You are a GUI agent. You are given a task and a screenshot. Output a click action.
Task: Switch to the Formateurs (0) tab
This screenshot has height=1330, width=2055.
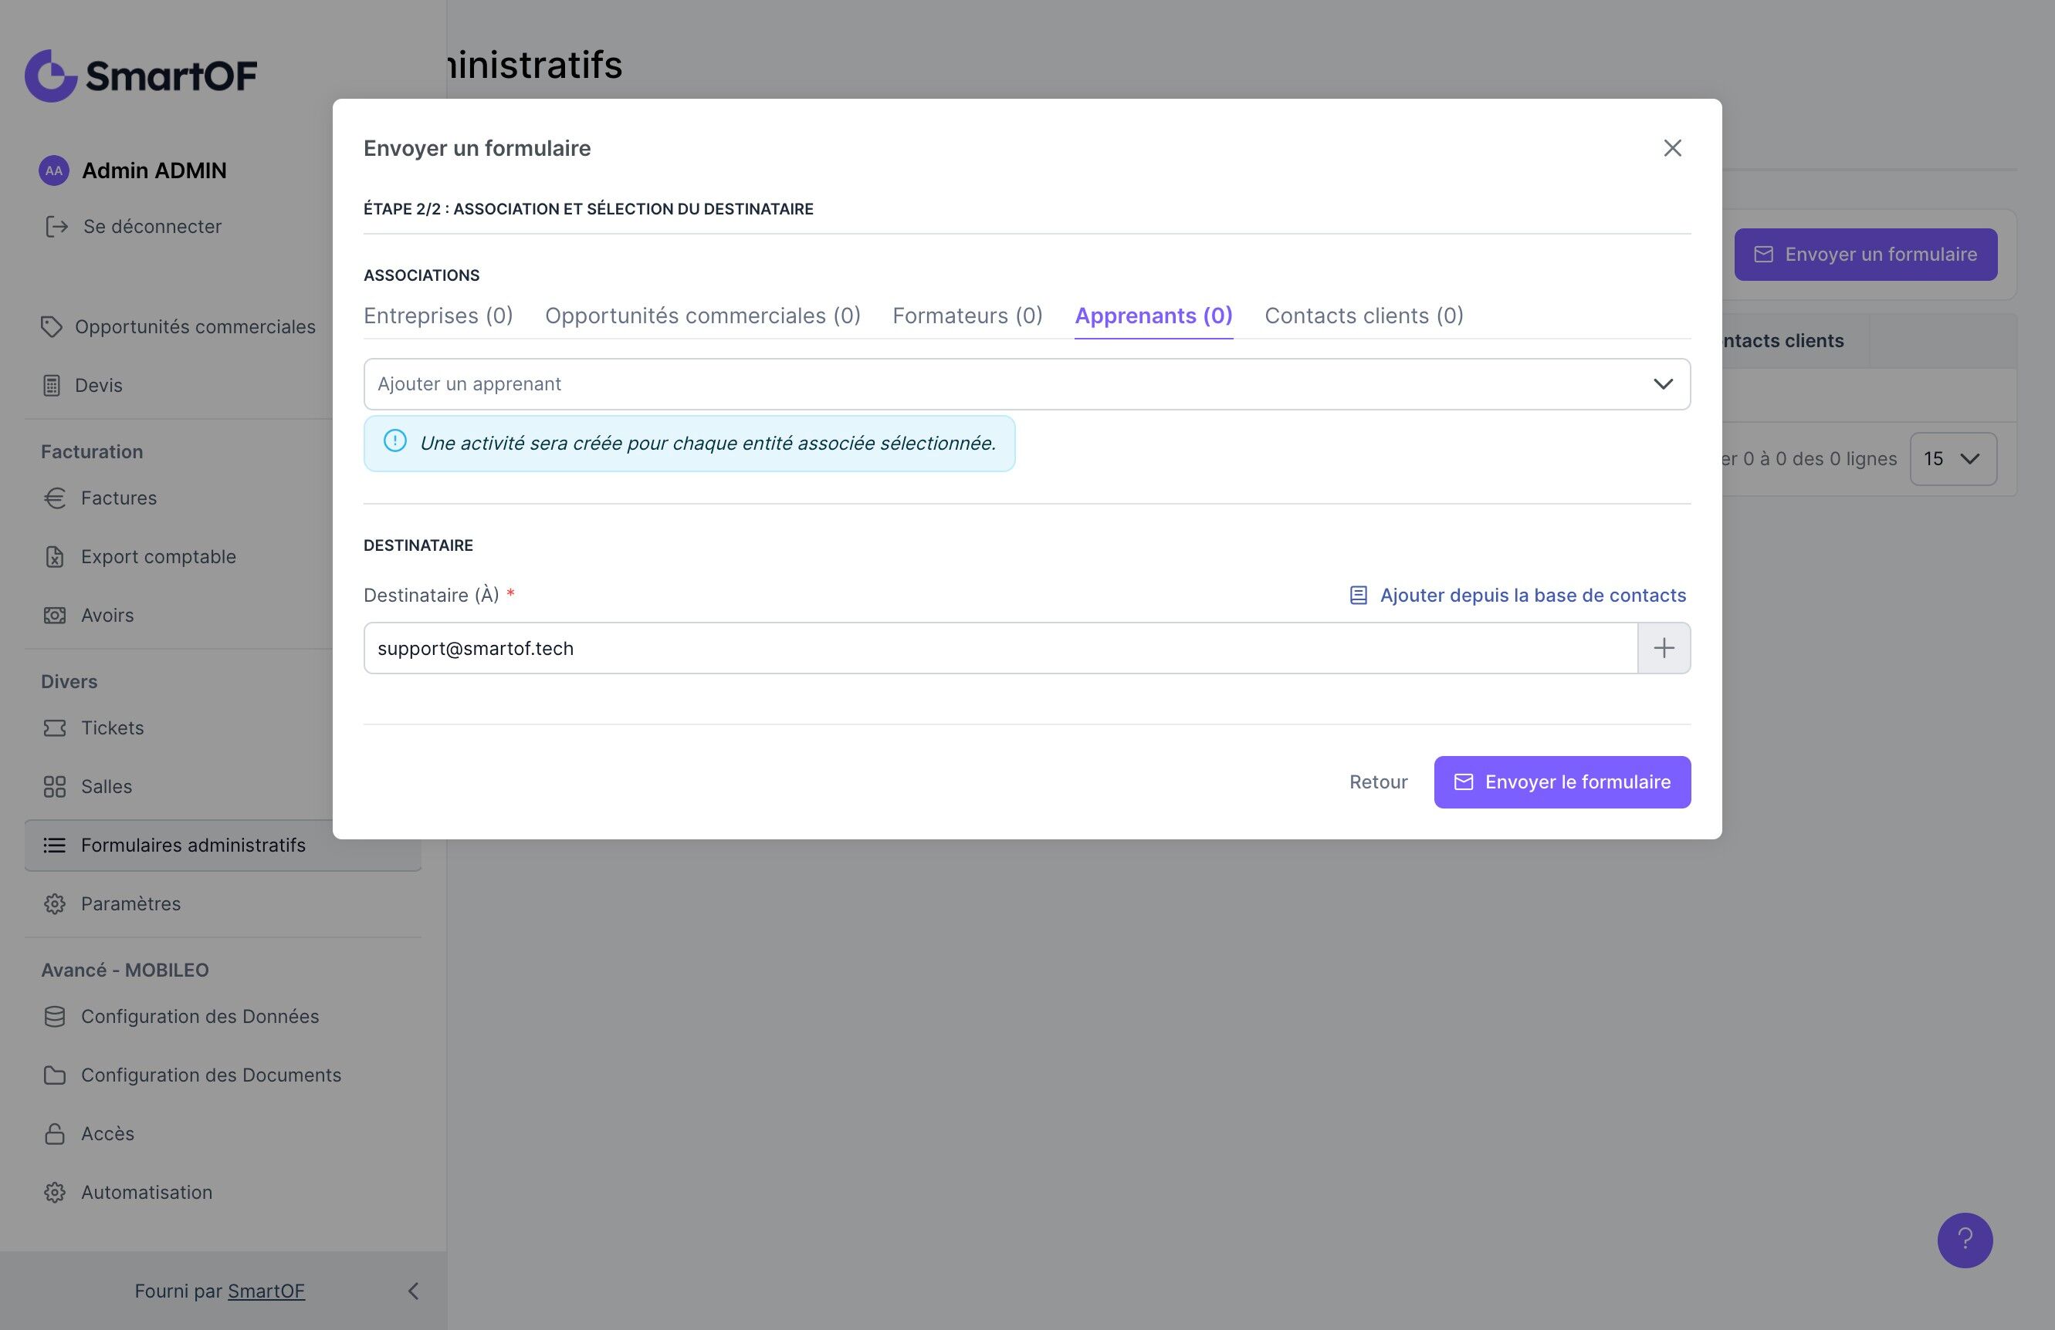tap(967, 316)
